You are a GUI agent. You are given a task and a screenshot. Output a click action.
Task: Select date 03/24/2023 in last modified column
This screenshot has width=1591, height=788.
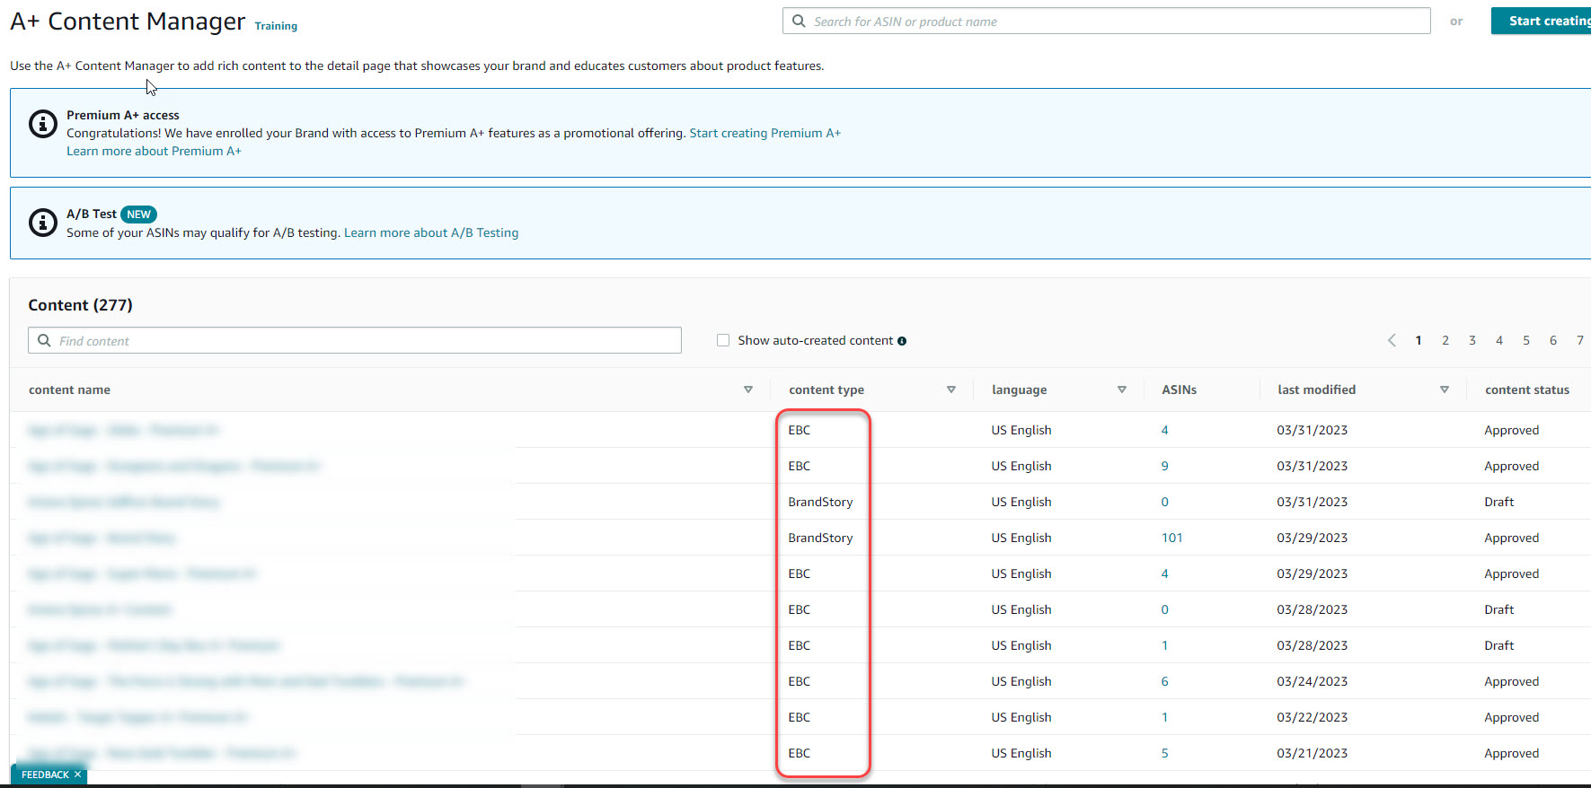click(1313, 681)
